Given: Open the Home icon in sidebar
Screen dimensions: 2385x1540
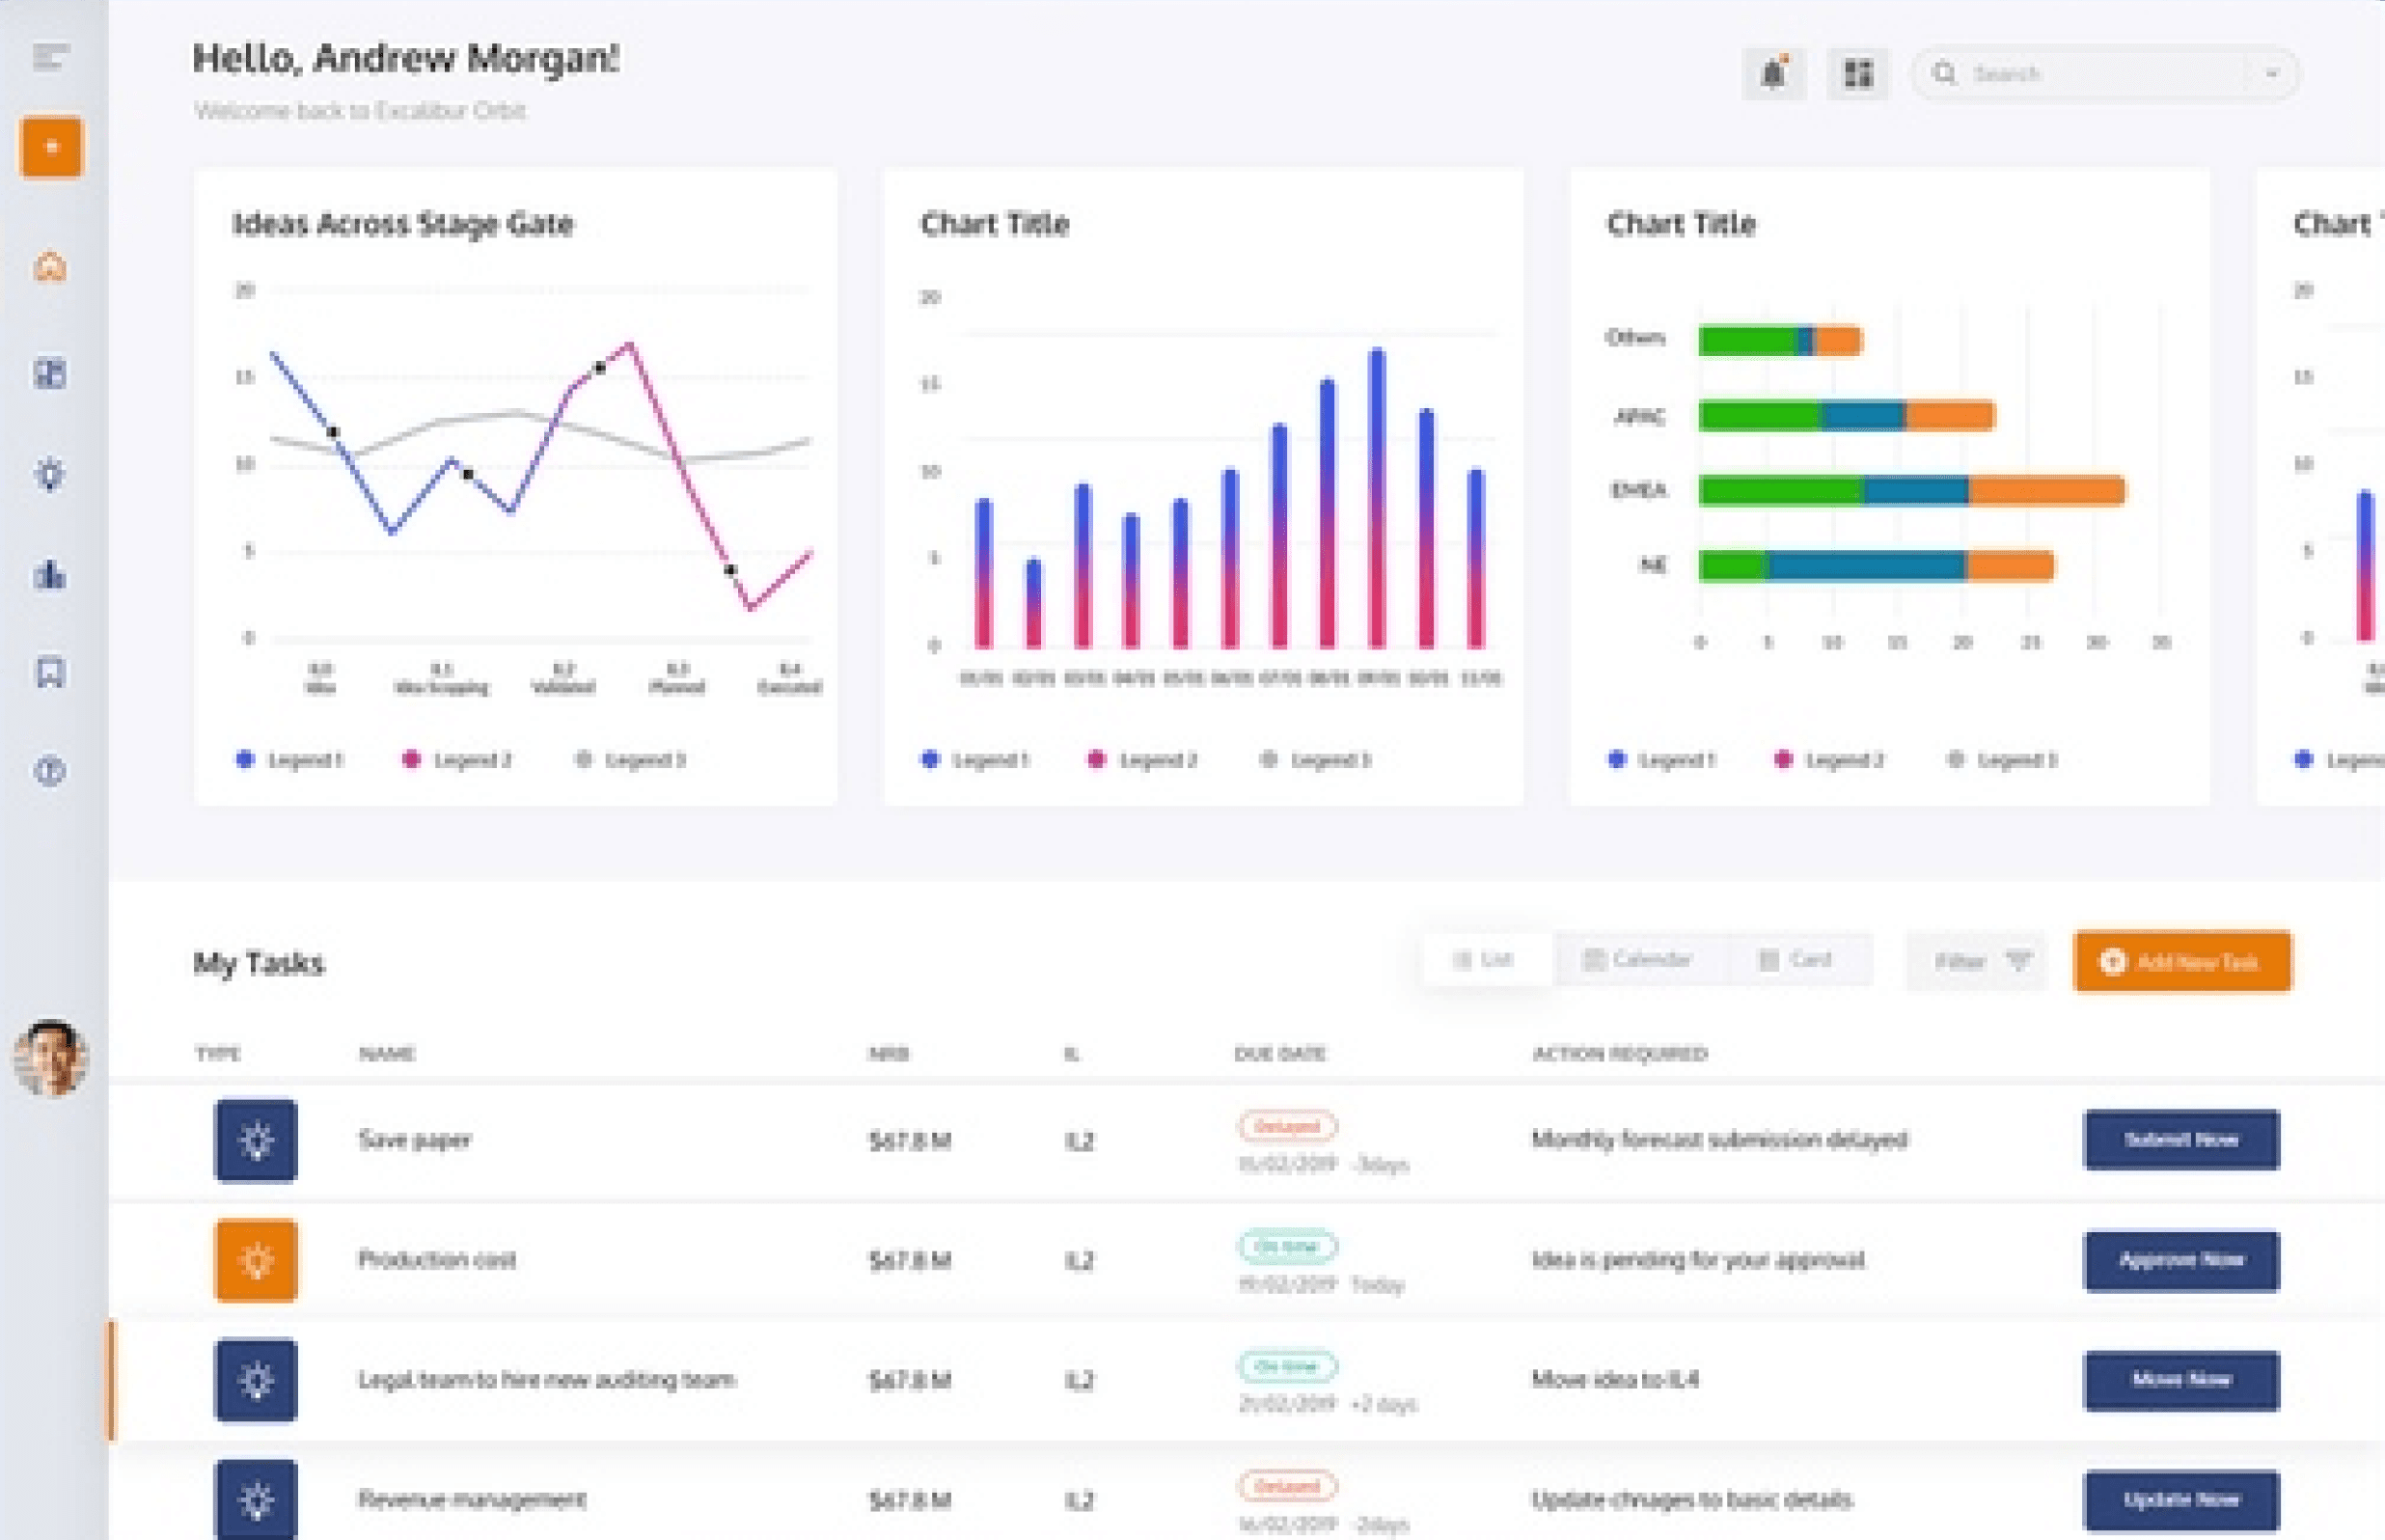Looking at the screenshot, I should pyautogui.click(x=51, y=267).
